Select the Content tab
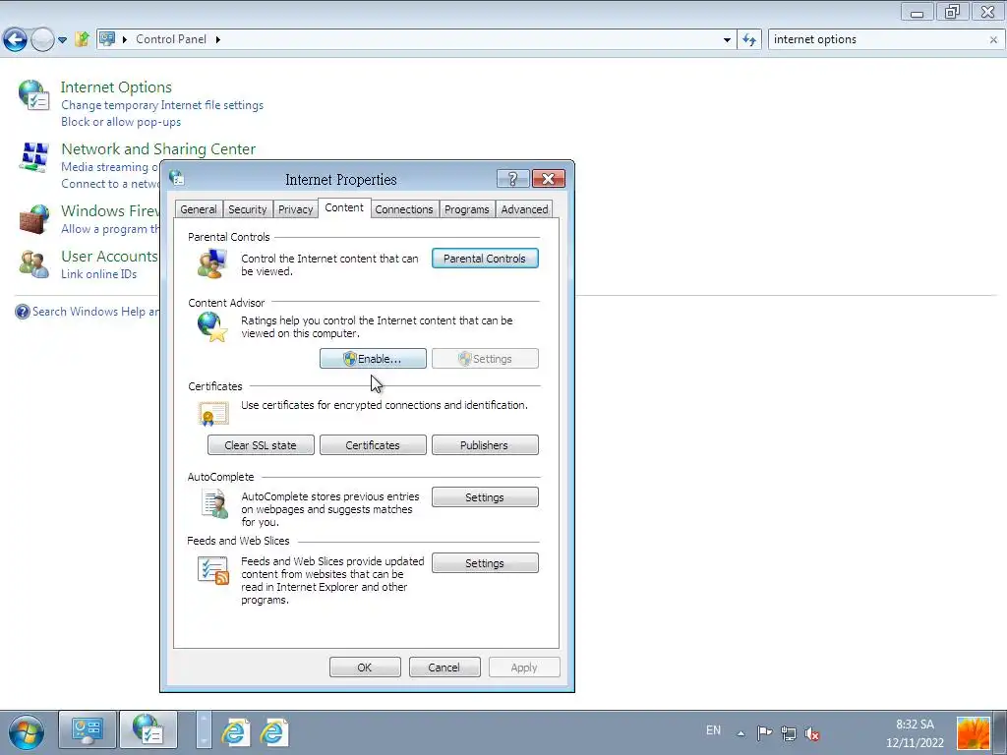1007x755 pixels. (344, 208)
